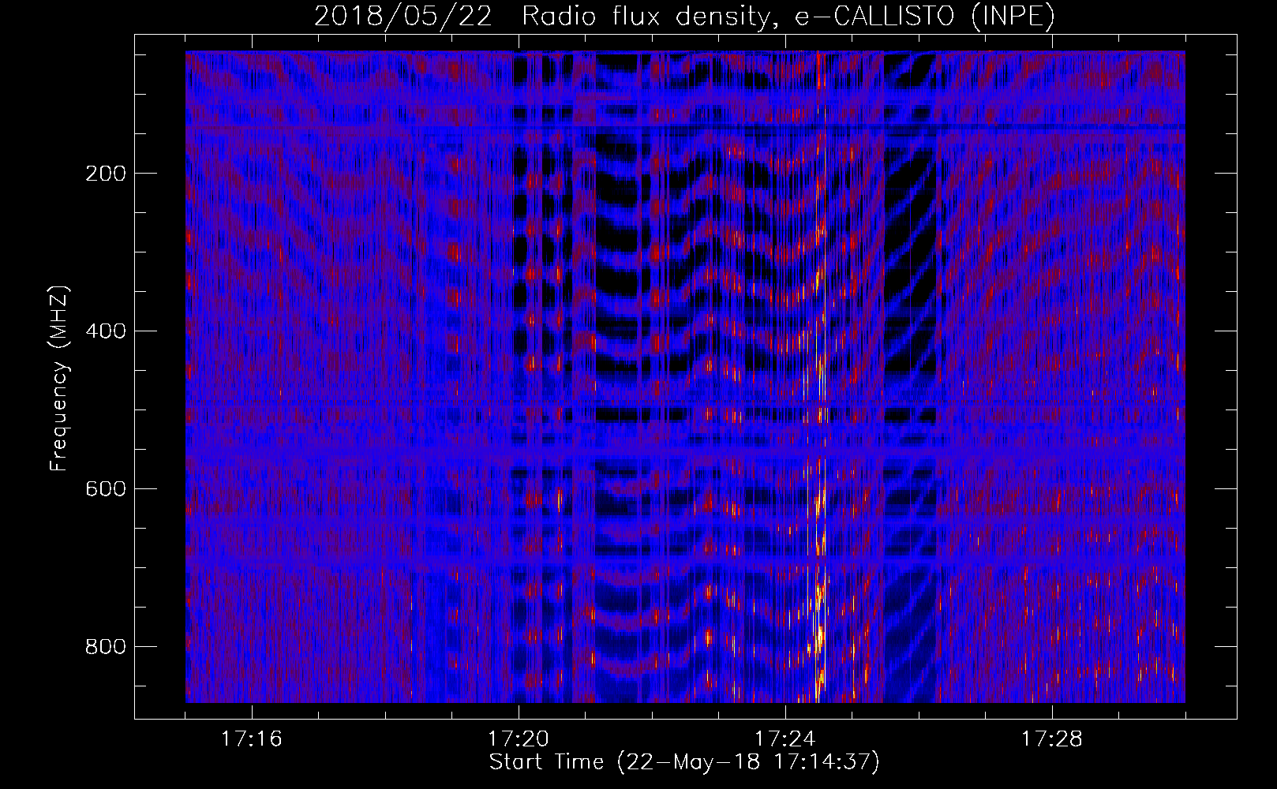This screenshot has height=789, width=1277.
Task: Click the 800 frequency tick label
Action: point(105,647)
